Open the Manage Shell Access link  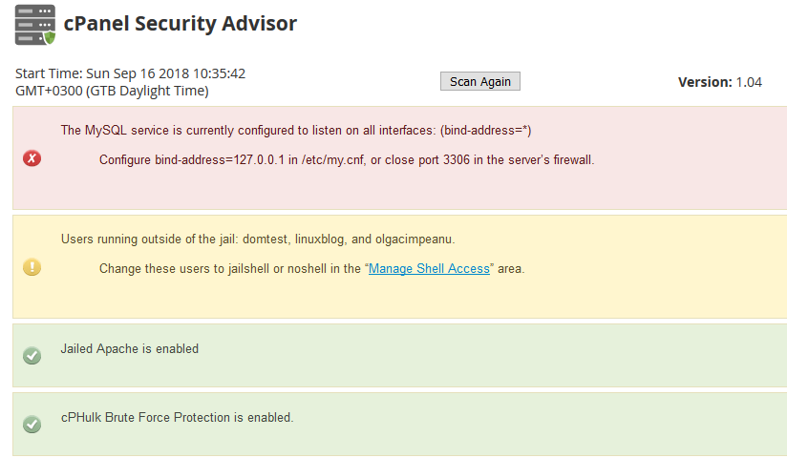tap(429, 269)
